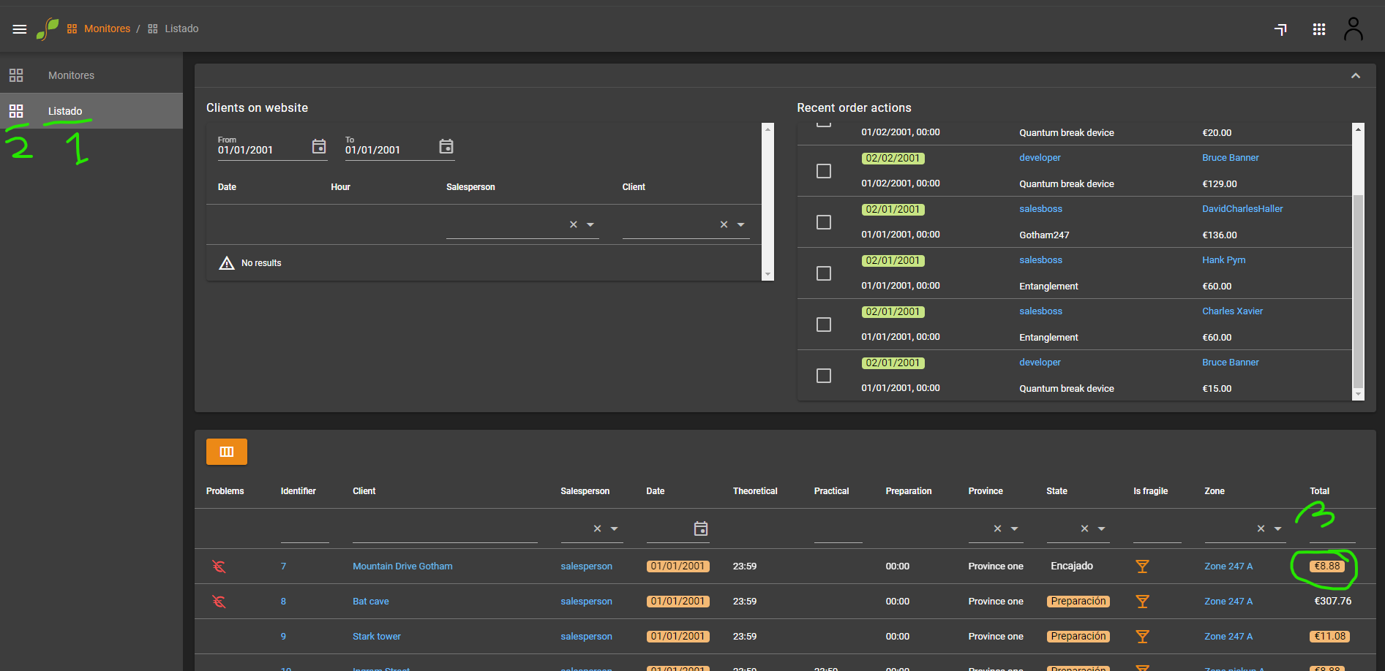The image size is (1385, 671).
Task: Expand the Zone filter dropdown
Action: (1277, 528)
